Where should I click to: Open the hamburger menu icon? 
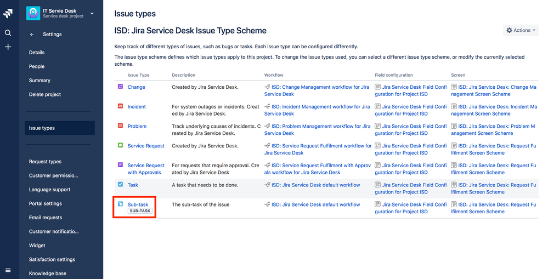(8, 270)
